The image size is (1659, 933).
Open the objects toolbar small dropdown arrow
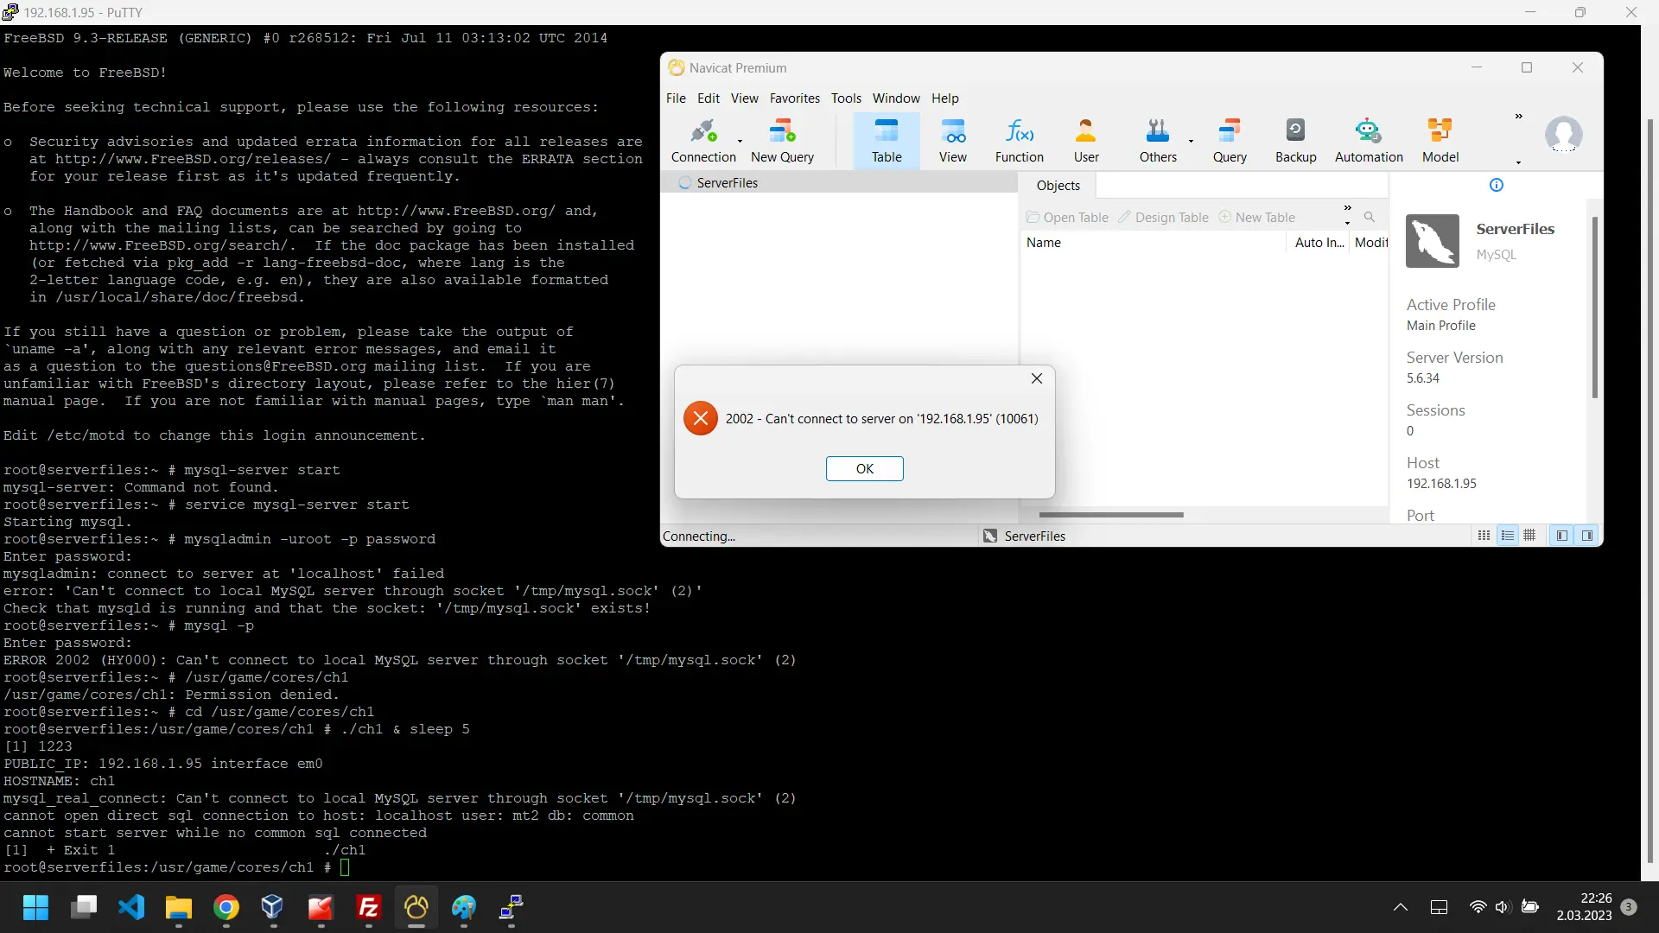(1347, 223)
